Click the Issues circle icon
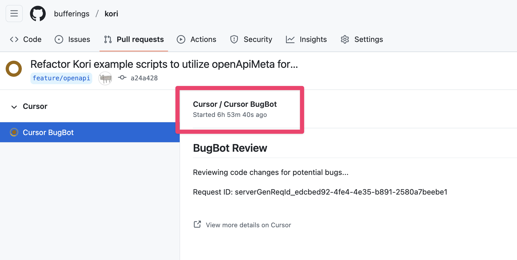Viewport: 517px width, 260px height. 59,39
